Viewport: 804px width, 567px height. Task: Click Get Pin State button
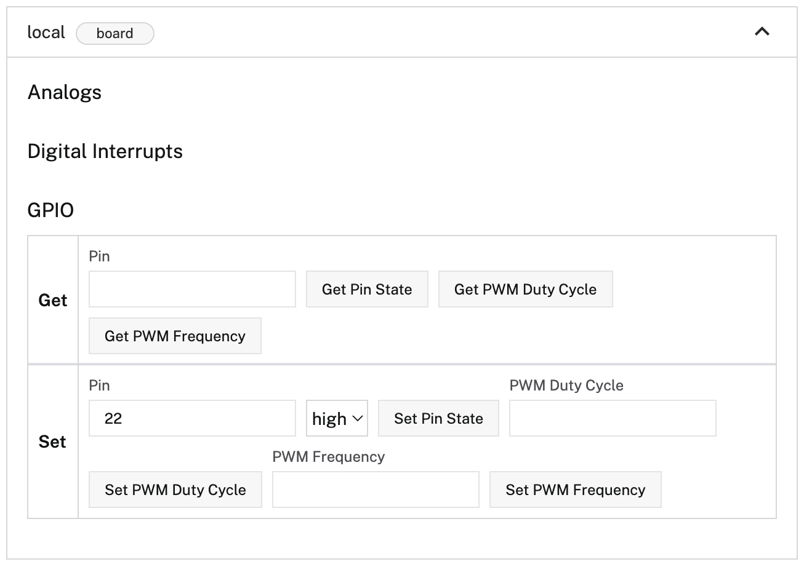point(367,290)
